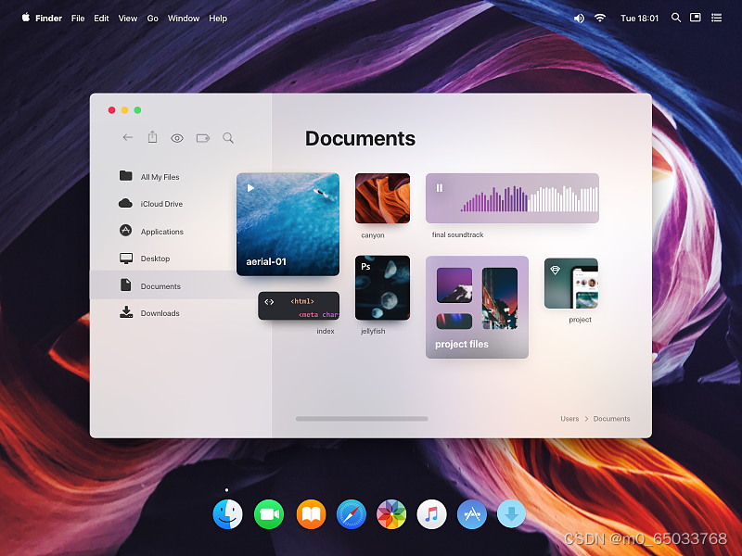Click the canyon file name
Screen dimensions: 742x556
pyautogui.click(x=373, y=235)
